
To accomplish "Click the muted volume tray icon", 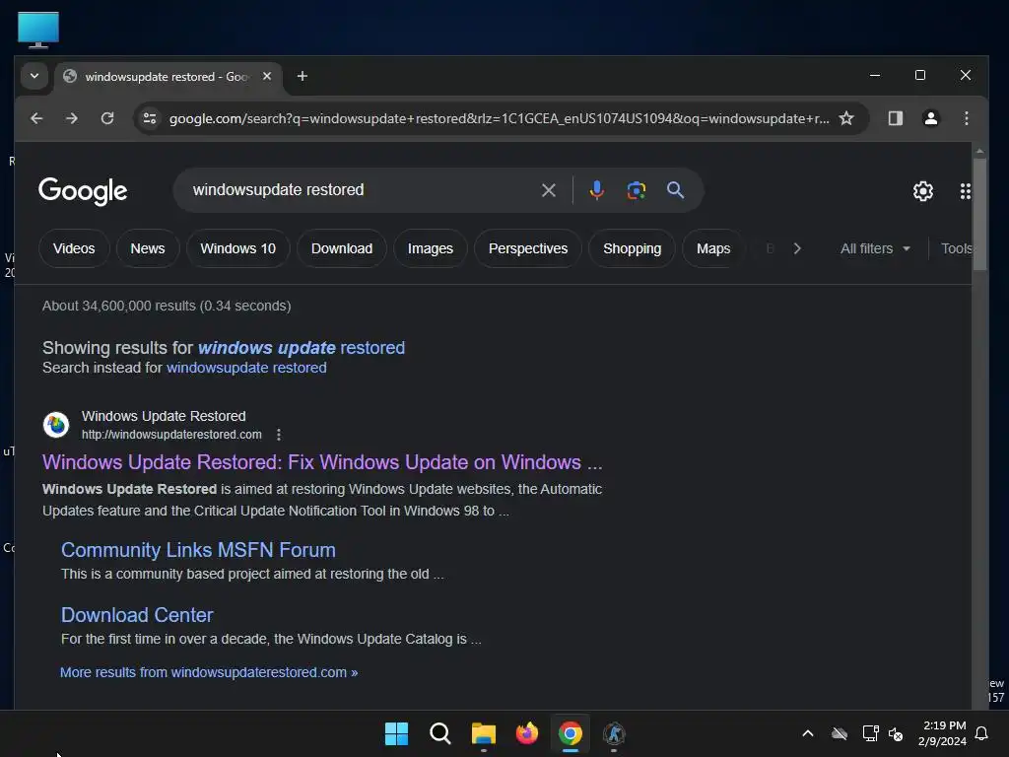I will click(895, 733).
